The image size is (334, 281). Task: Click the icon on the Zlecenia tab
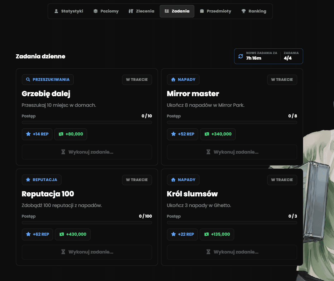click(131, 11)
